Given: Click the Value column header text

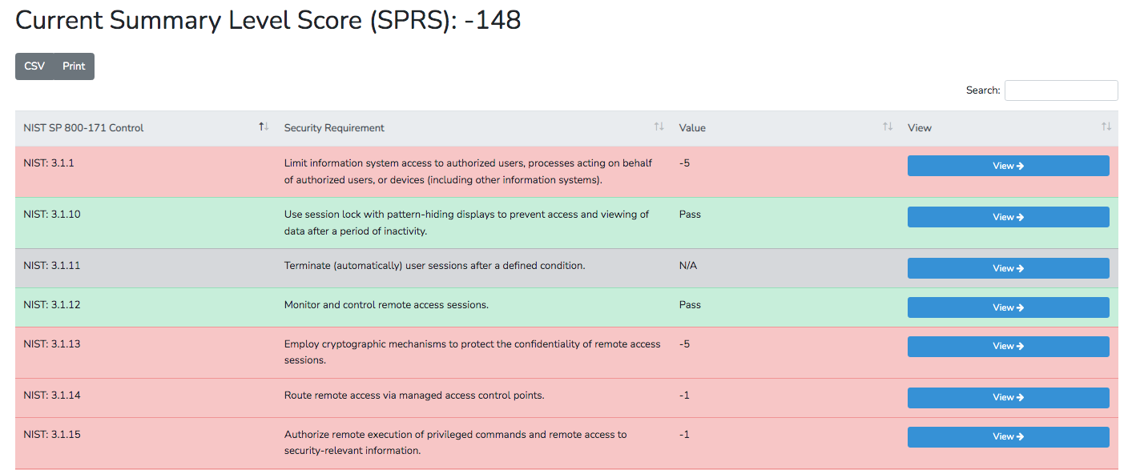Looking at the screenshot, I should [x=692, y=128].
